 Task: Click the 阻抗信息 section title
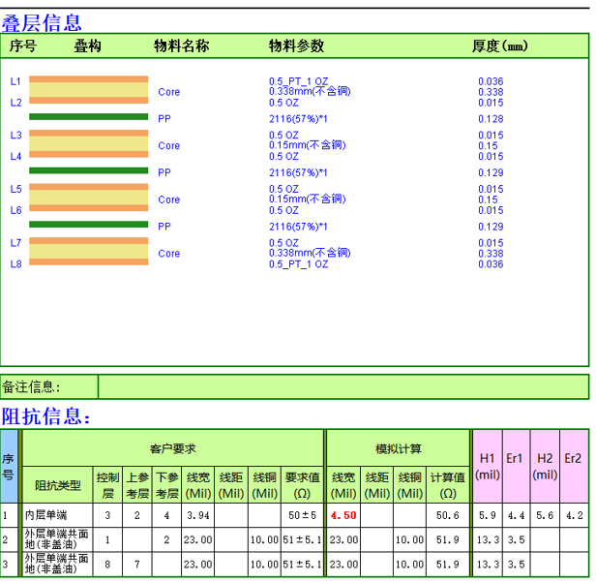[x=46, y=417]
